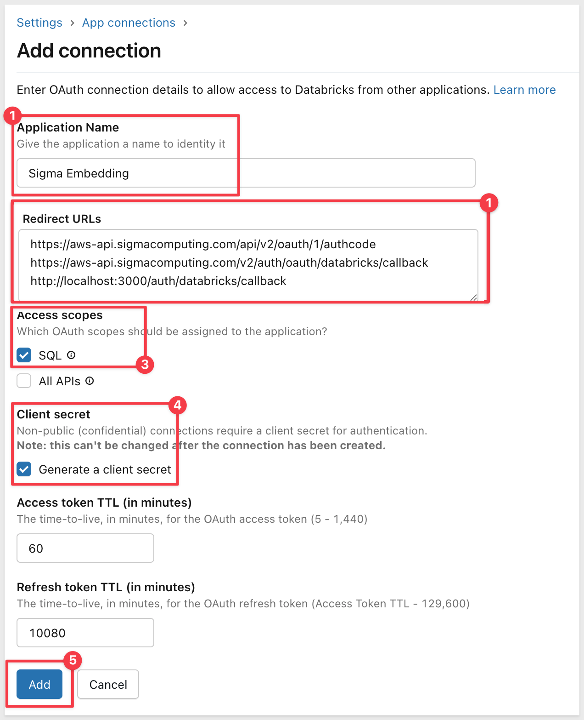
Task: Click the info icon beside All APIs
Action: tap(90, 381)
